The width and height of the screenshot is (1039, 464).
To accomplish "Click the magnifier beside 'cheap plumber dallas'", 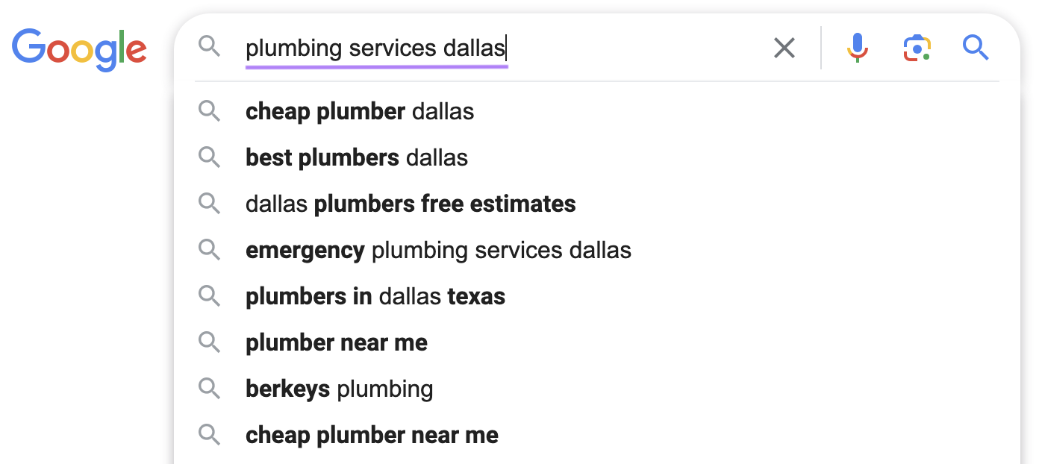I will [210, 111].
